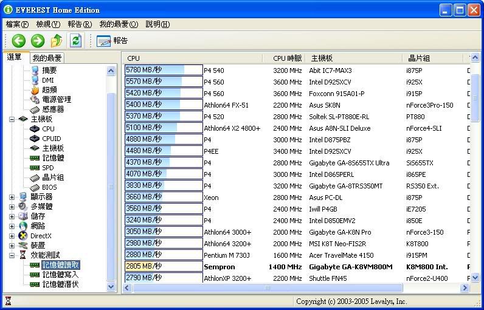The width and height of the screenshot is (484, 310).
Task: Collapse the 主機板 tree node
Action: pyautogui.click(x=12, y=119)
